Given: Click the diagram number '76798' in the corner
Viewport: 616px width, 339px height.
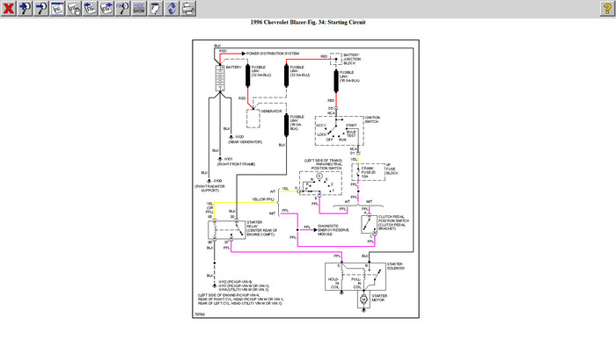Looking at the screenshot, I should pos(200,314).
